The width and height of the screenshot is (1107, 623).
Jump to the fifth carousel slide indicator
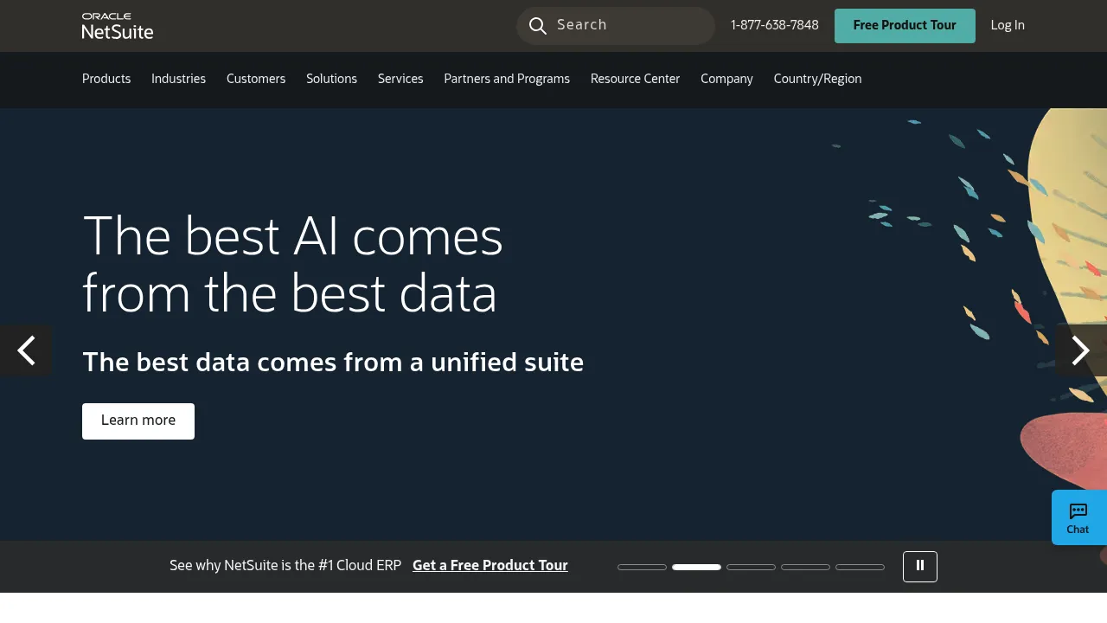click(x=860, y=567)
